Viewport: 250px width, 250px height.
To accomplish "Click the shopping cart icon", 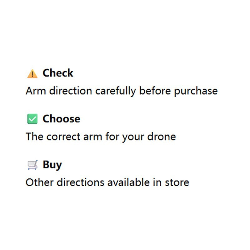I will tap(32, 165).
